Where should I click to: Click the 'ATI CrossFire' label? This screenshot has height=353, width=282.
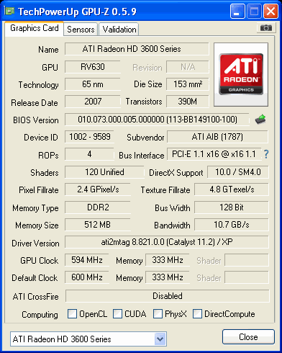(x=36, y=297)
